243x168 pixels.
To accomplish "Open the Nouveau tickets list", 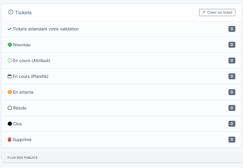I will point(22,45).
